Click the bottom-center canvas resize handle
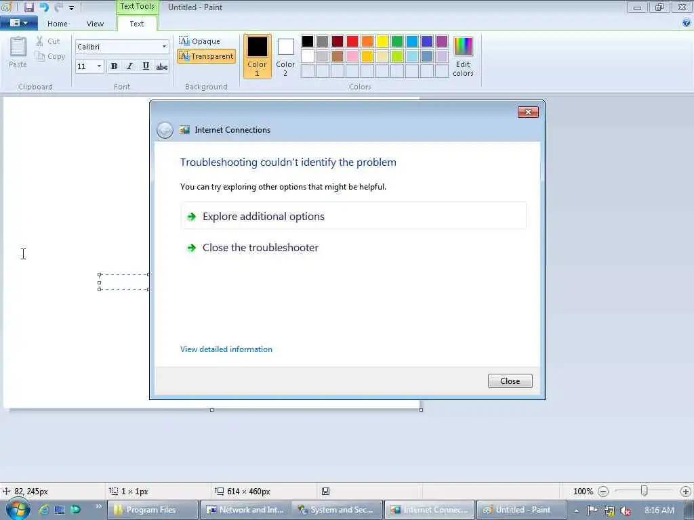The image size is (694, 520). pyautogui.click(x=211, y=410)
